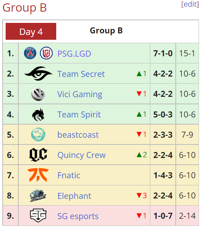The image size is (202, 230).
Task: Open the Vici Gaming team page
Action: (80, 94)
